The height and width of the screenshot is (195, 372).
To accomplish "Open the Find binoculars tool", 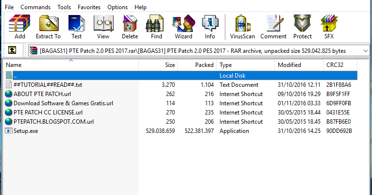I will (154, 24).
